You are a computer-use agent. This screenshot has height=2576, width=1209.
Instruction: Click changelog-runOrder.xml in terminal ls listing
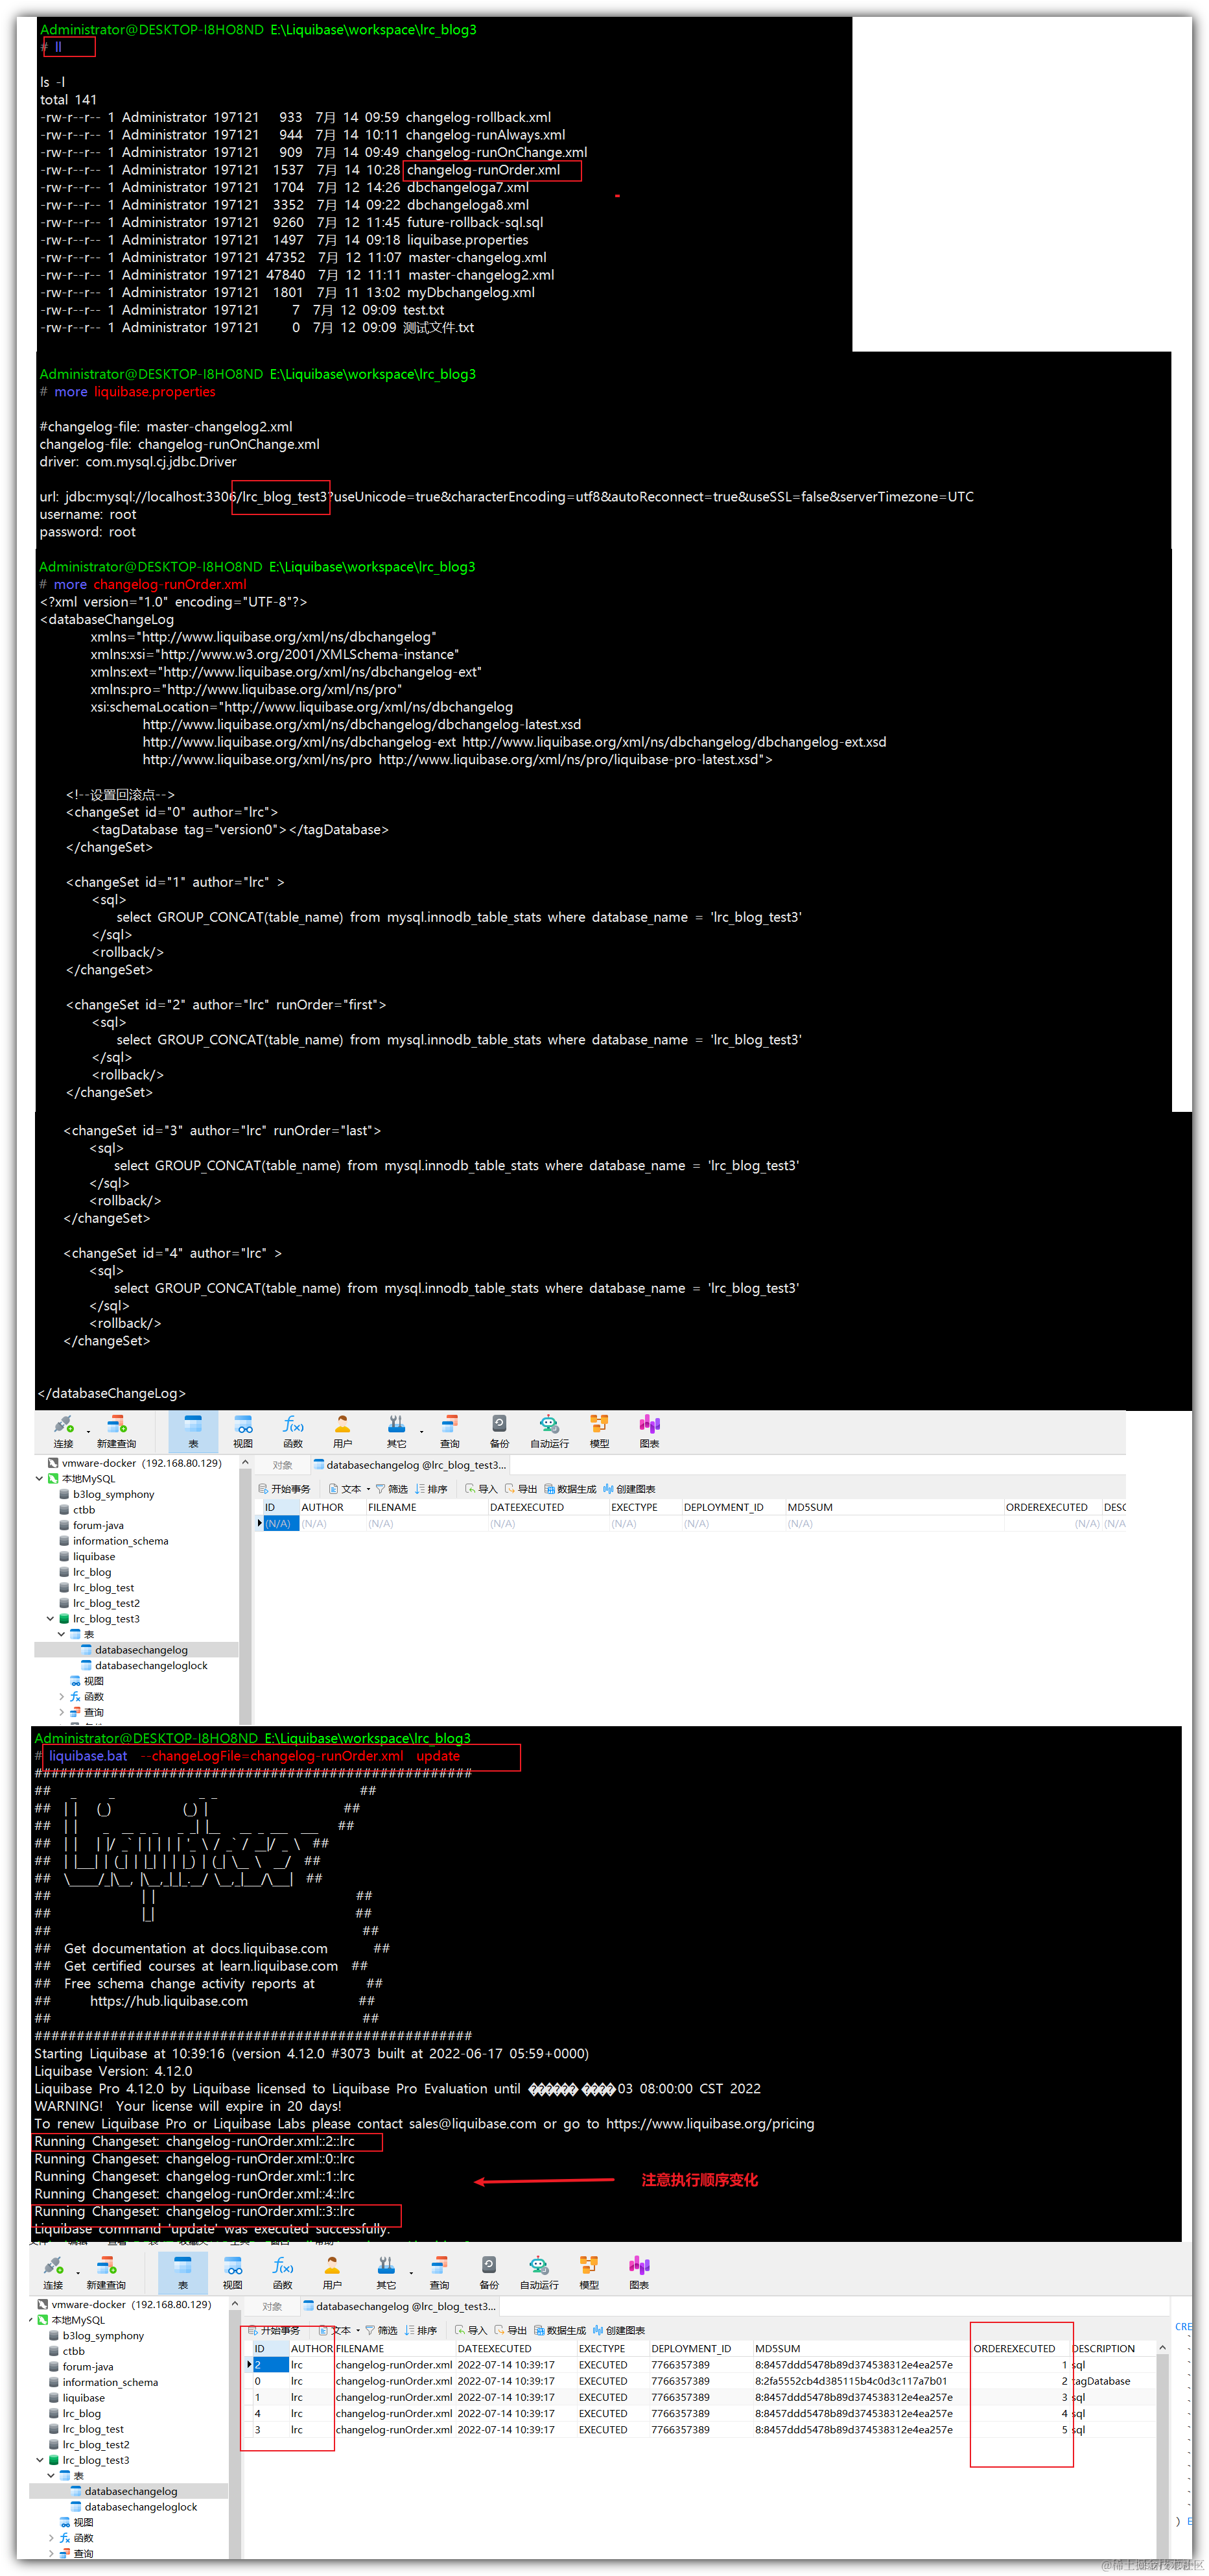[x=482, y=170]
